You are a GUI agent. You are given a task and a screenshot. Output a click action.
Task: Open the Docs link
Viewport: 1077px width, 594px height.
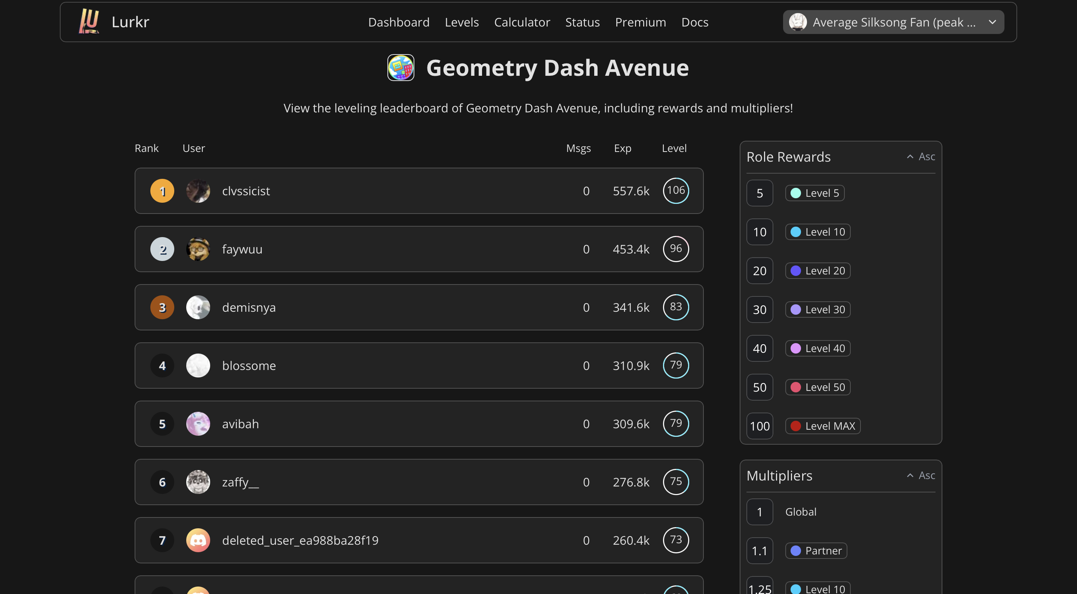click(694, 22)
